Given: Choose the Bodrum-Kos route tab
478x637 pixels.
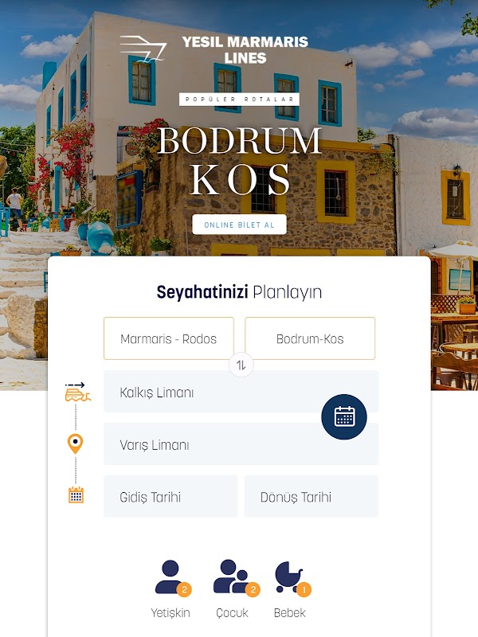Looking at the screenshot, I should pos(310,338).
